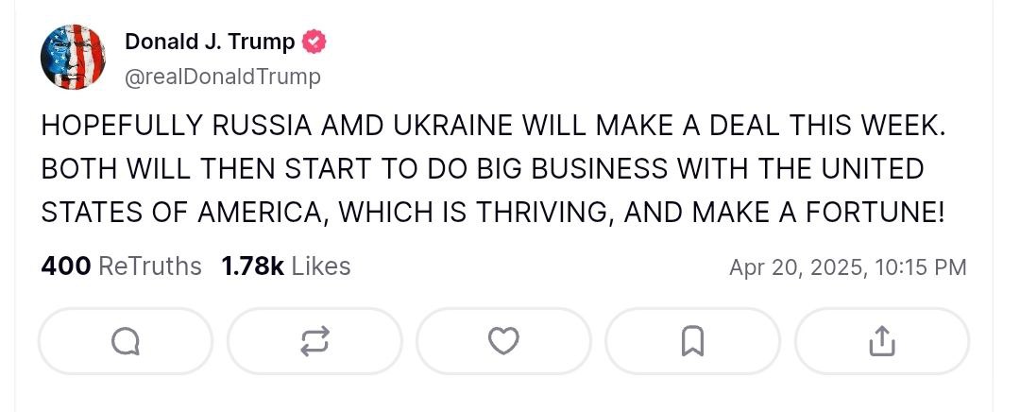Show who gave Likes
Image resolution: width=1020 pixels, height=412 pixels.
tap(321, 267)
